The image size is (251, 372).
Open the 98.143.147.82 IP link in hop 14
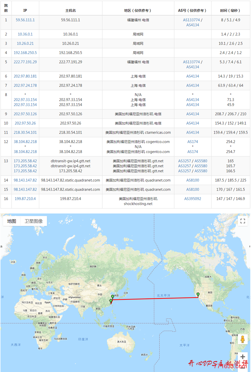25,180
